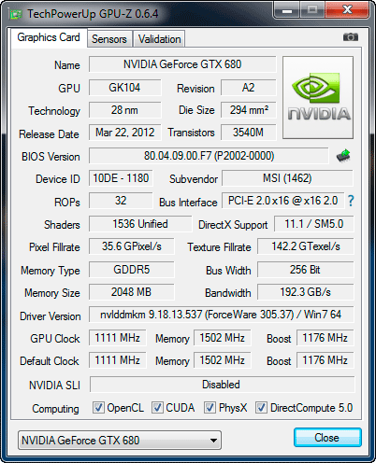Click the Close button
Image resolution: width=376 pixels, height=463 pixels.
327,438
